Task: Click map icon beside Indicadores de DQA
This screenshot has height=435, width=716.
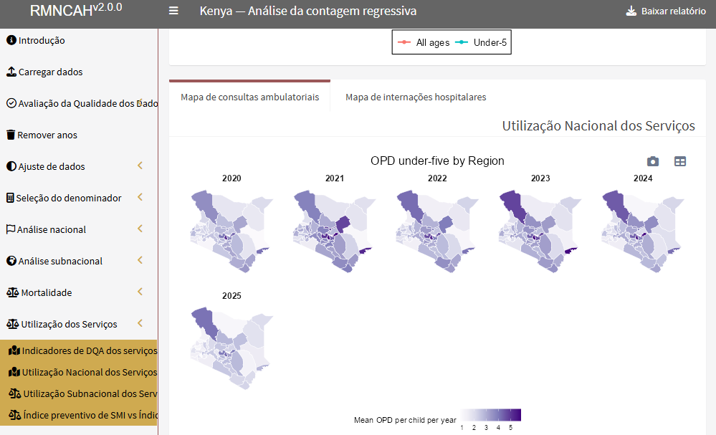Action: click(14, 350)
